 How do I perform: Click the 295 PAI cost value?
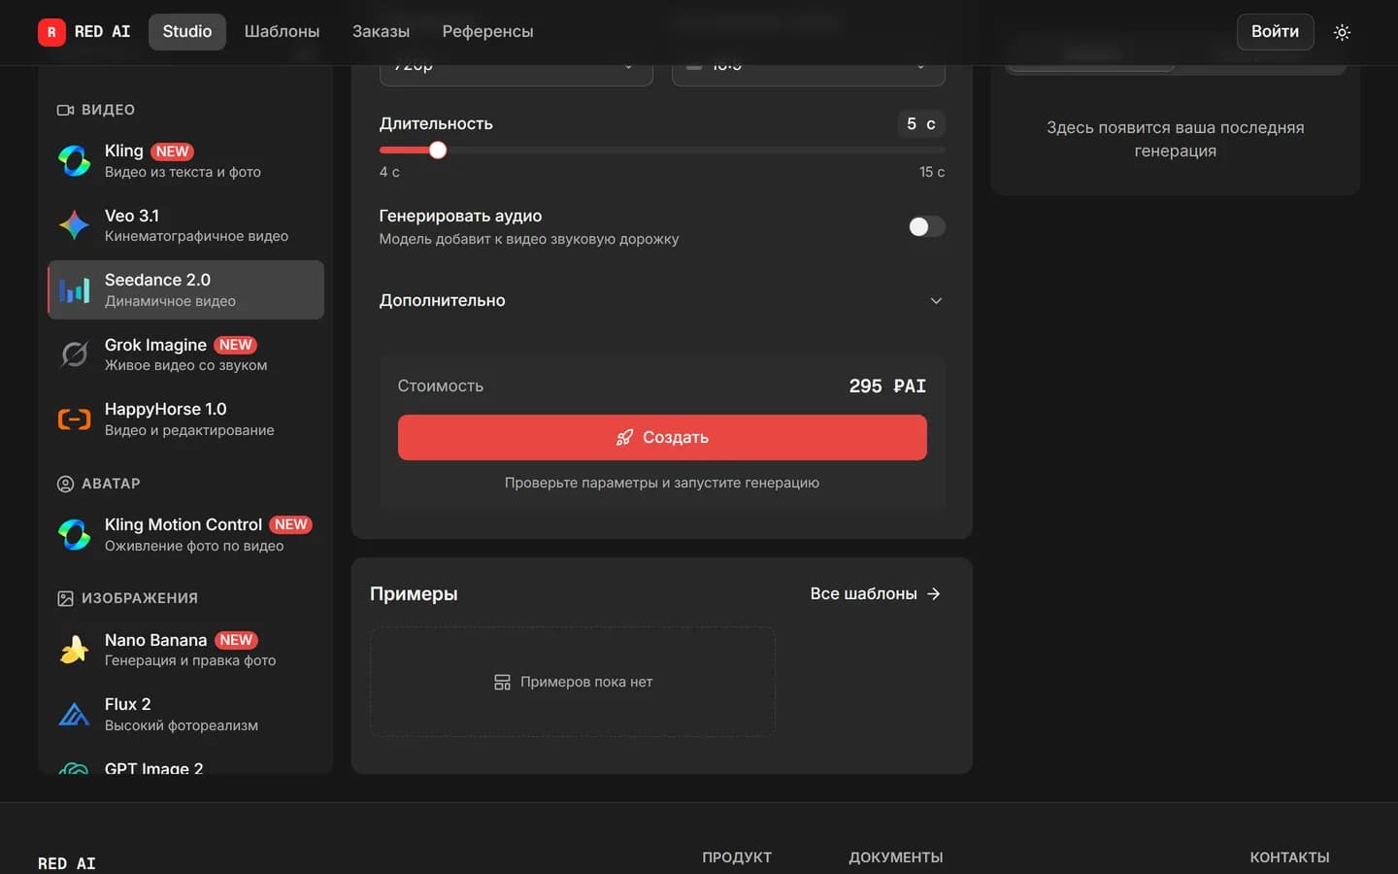(887, 386)
